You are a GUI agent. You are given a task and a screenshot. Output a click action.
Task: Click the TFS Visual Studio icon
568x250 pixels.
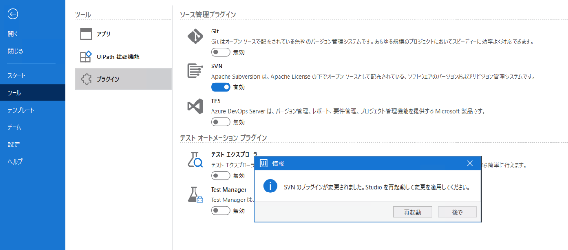[195, 106]
